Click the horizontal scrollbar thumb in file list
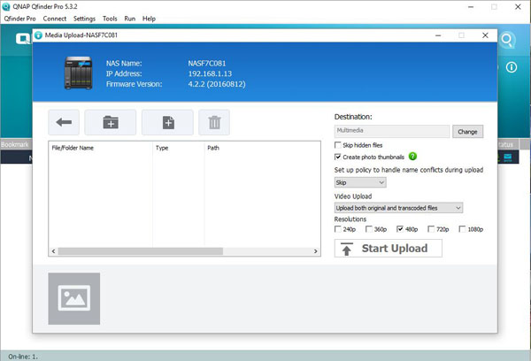531x361 pixels. [141, 251]
